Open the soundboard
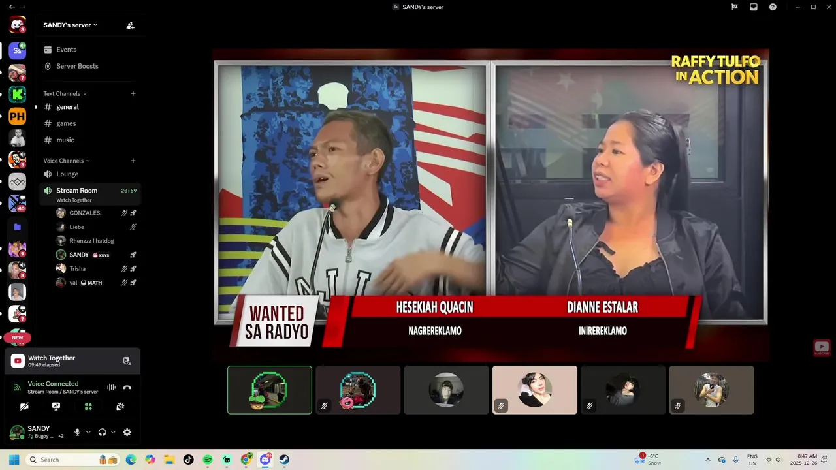Viewport: 836px width, 470px height. [x=120, y=406]
